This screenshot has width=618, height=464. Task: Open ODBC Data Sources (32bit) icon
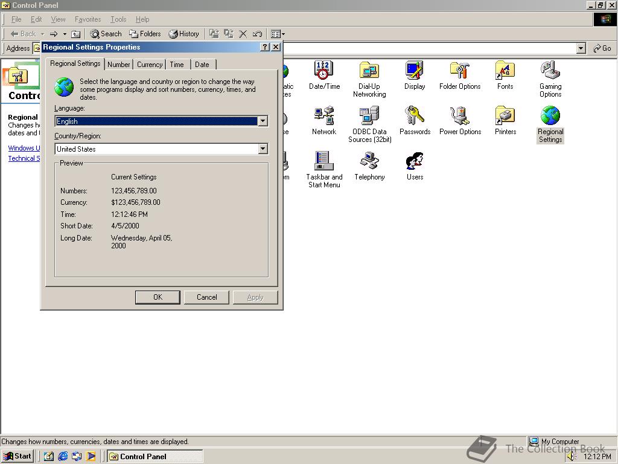370,124
